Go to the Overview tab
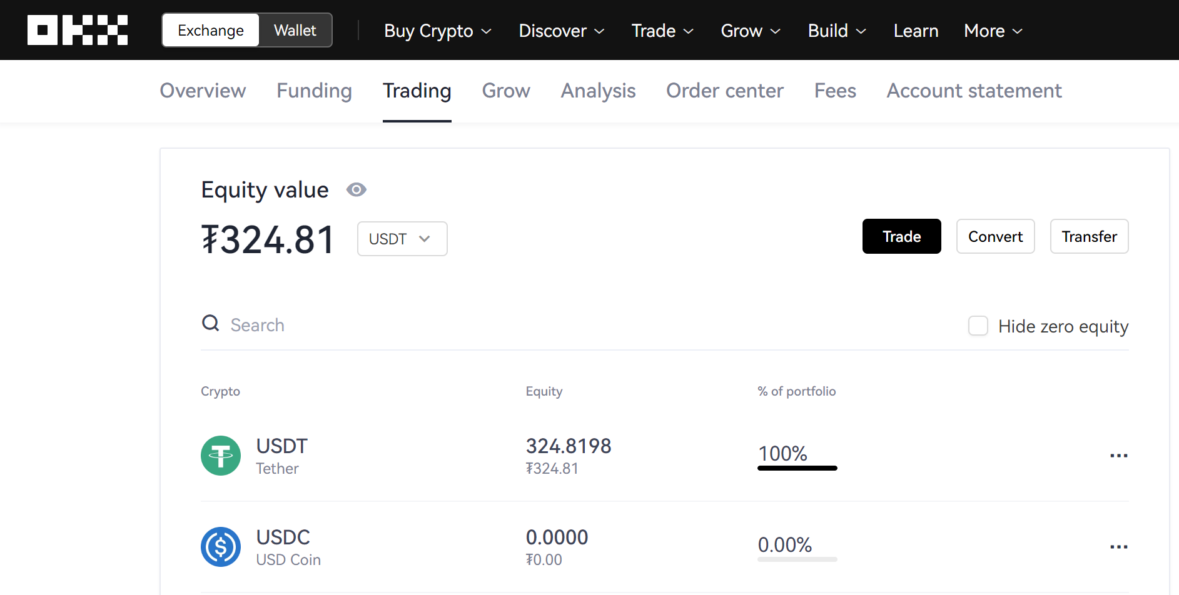Viewport: 1179px width, 595px height. pyautogui.click(x=203, y=91)
